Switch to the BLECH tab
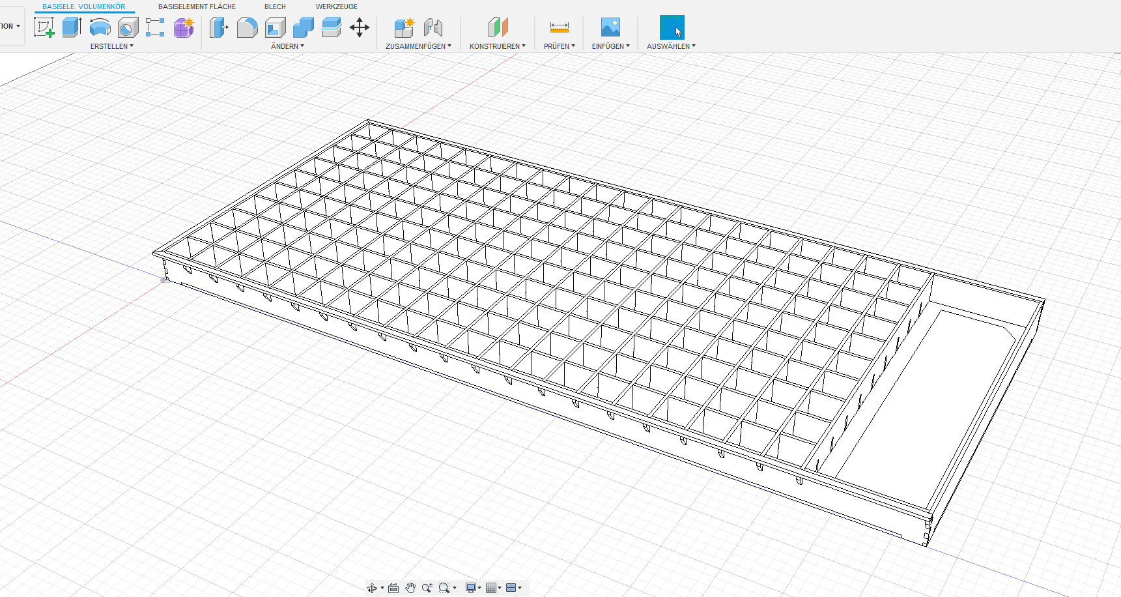Image resolution: width=1121 pixels, height=597 pixels. [275, 7]
